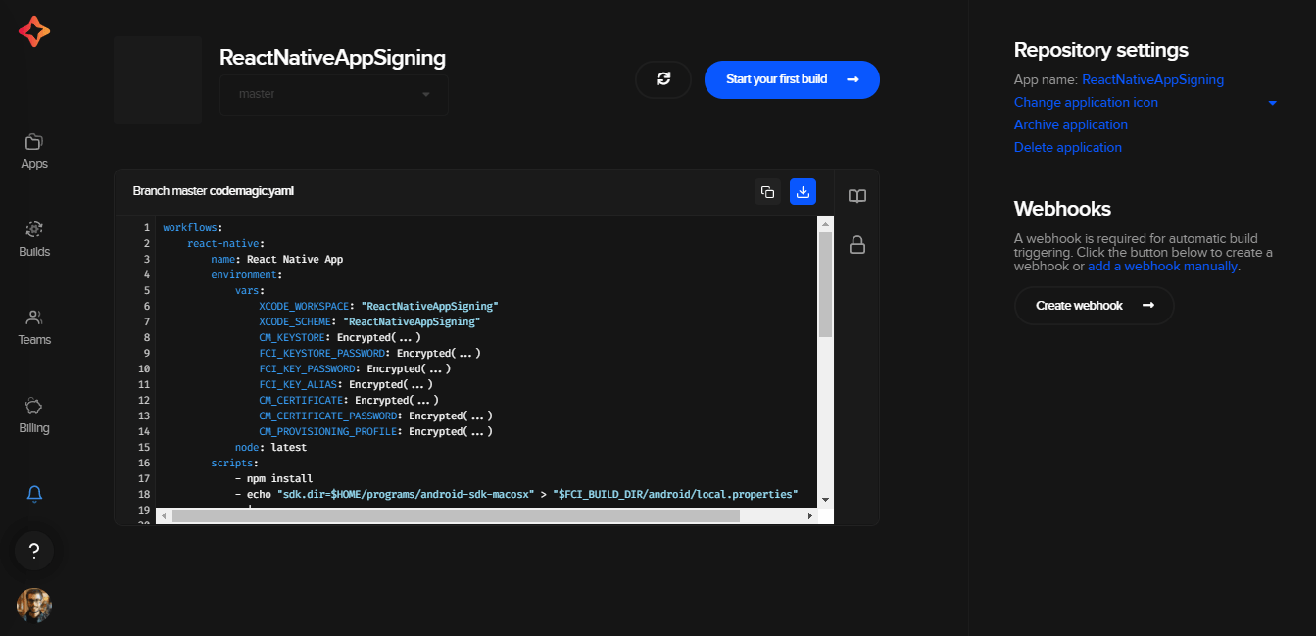
Task: Click the FCI_KEY_PASSWORD line
Action: [x=355, y=368]
